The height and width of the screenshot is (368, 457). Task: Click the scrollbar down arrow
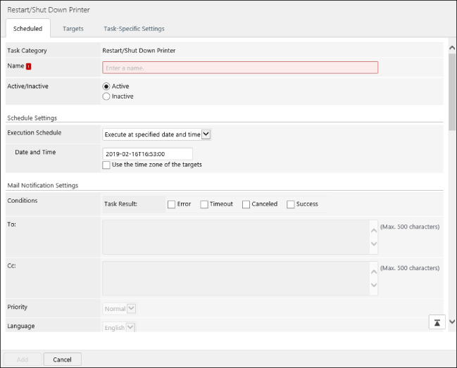click(x=451, y=319)
